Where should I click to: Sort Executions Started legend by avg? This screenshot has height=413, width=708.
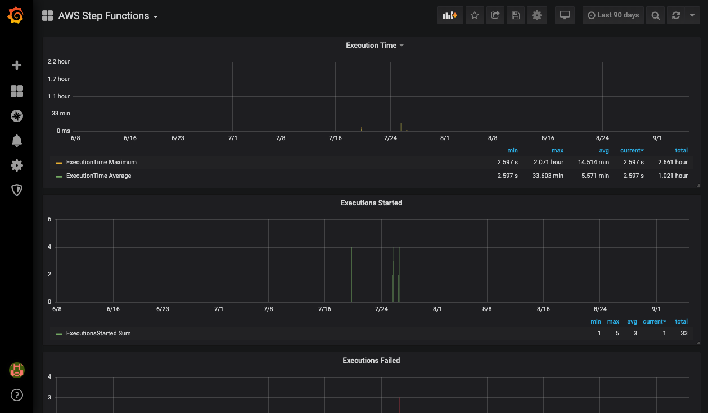[x=632, y=322]
